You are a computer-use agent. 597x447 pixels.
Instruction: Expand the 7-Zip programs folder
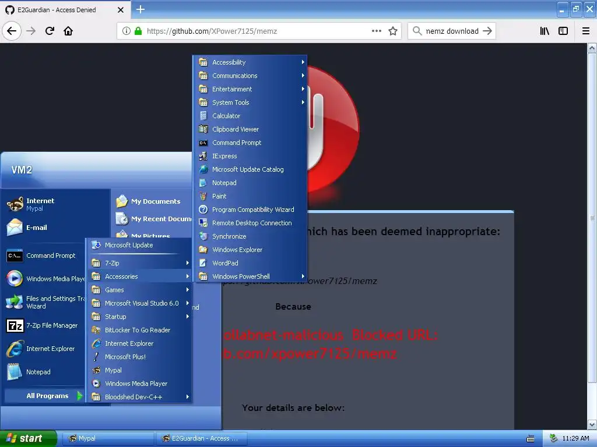[139, 263]
